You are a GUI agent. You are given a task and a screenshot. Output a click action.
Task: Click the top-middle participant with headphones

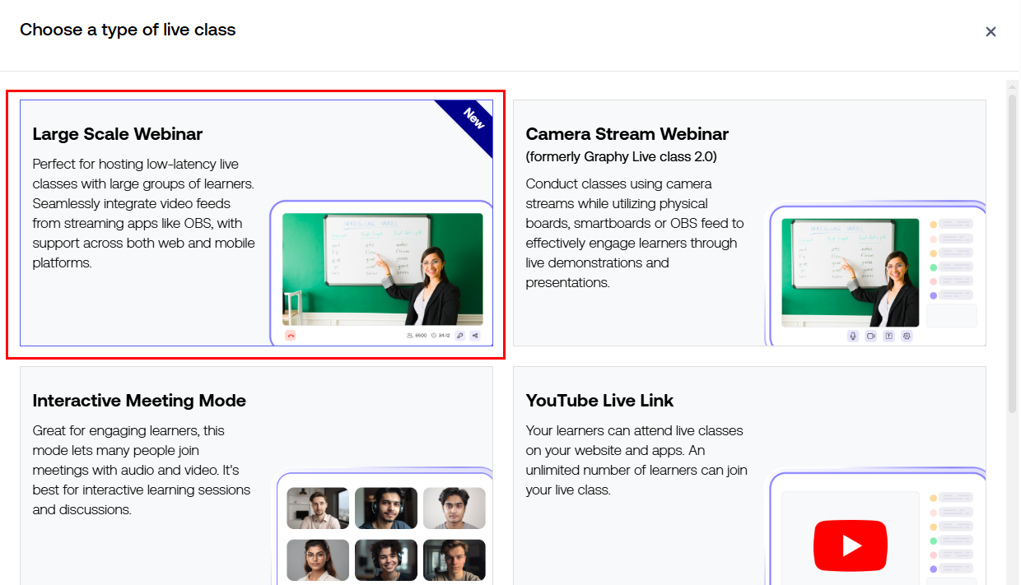click(386, 508)
